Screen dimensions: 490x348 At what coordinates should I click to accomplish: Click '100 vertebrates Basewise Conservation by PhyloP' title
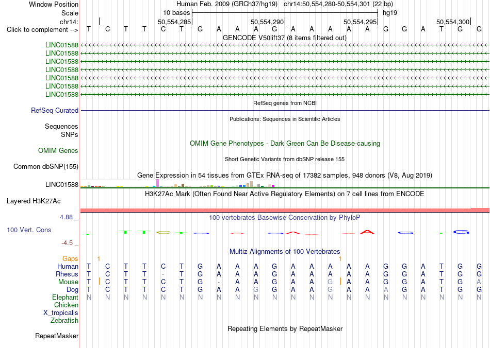coord(285,218)
